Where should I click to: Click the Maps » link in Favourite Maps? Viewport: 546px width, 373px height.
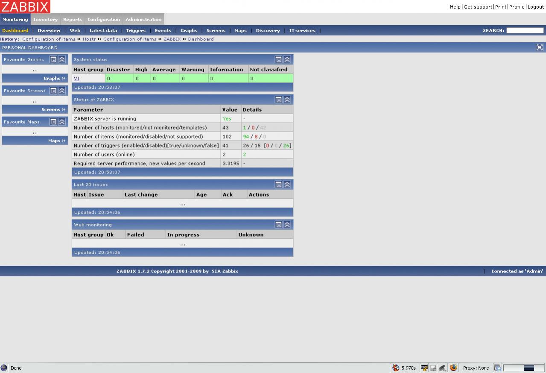pos(57,141)
